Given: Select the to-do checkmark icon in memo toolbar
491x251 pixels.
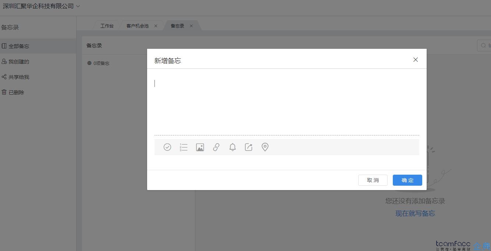Looking at the screenshot, I should 167,147.
